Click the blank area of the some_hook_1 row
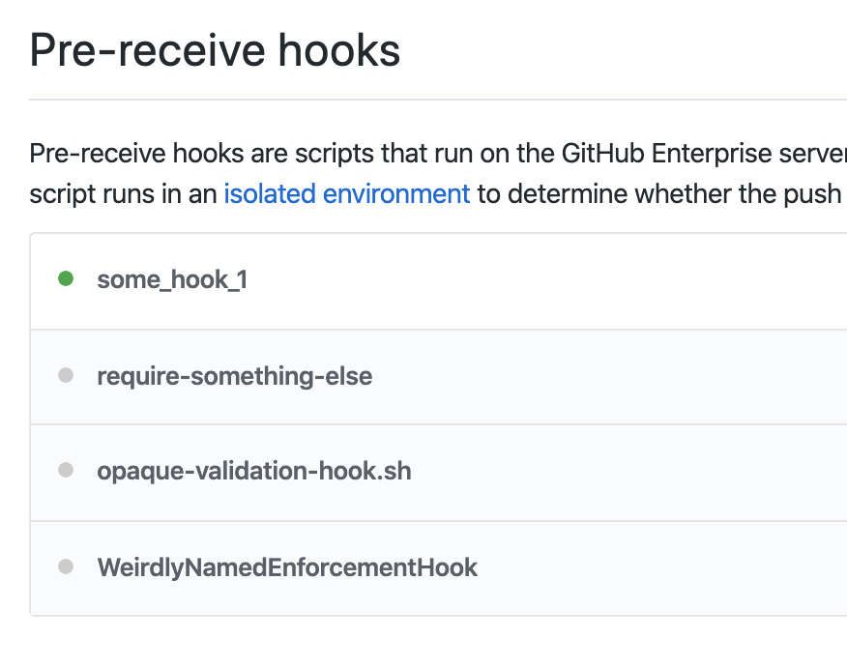This screenshot has width=847, height=667. click(x=580, y=280)
